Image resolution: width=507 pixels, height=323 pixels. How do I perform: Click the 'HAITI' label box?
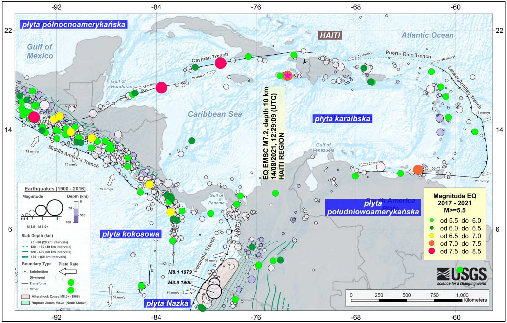[x=330, y=35]
